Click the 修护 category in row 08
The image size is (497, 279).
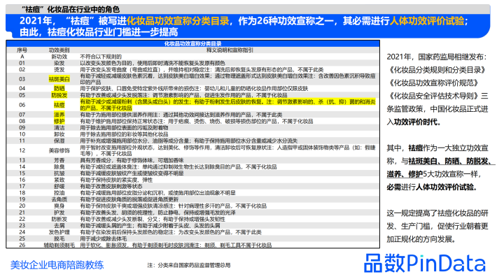click(59, 121)
